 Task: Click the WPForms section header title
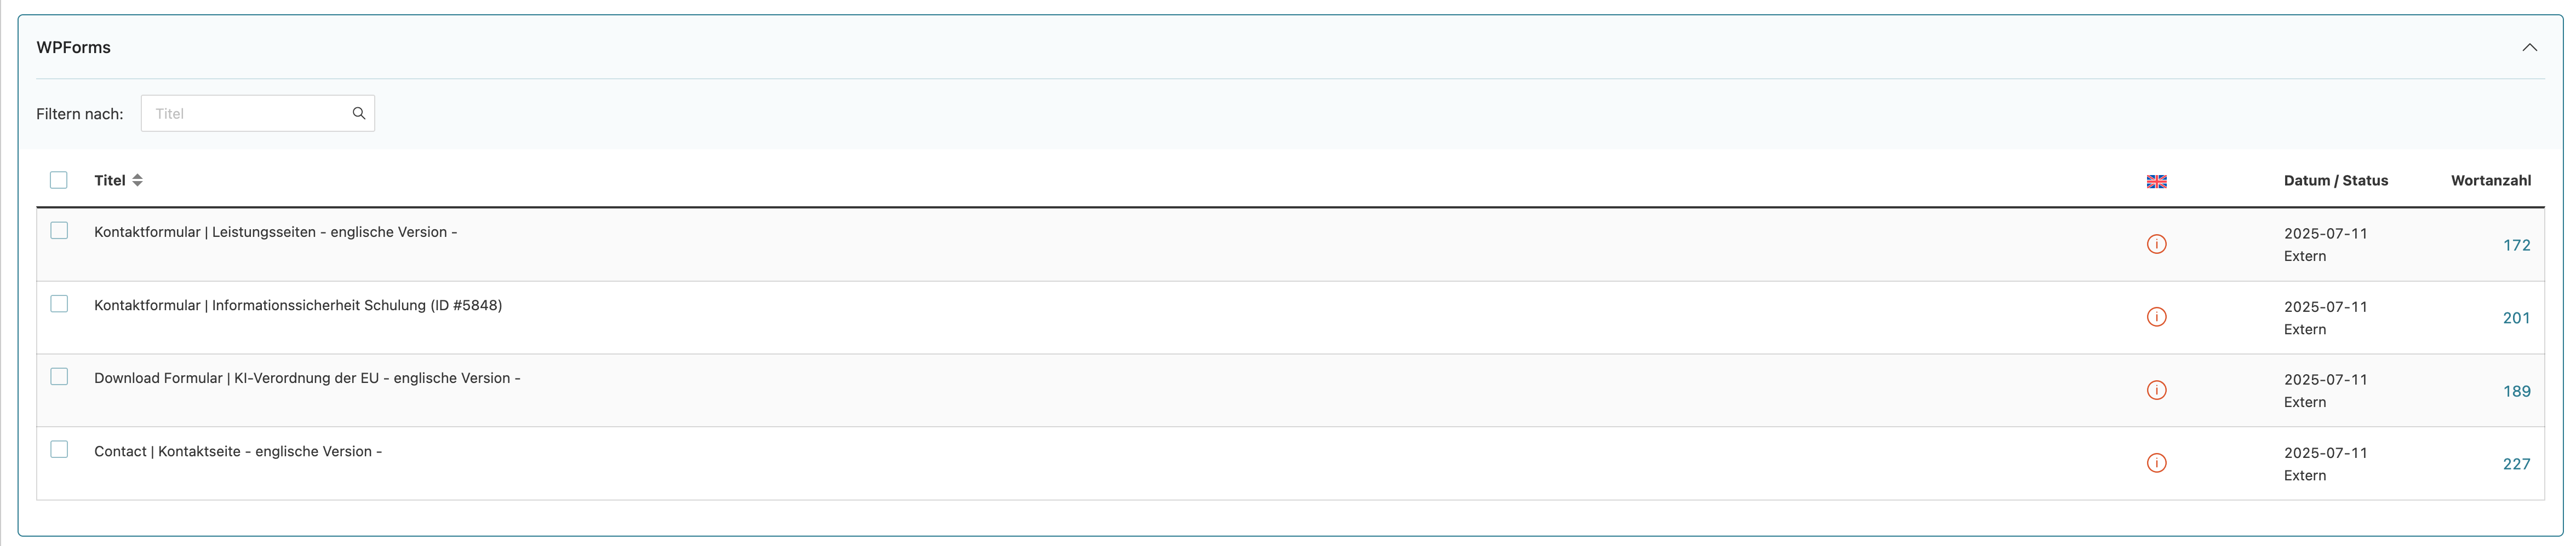(x=73, y=47)
